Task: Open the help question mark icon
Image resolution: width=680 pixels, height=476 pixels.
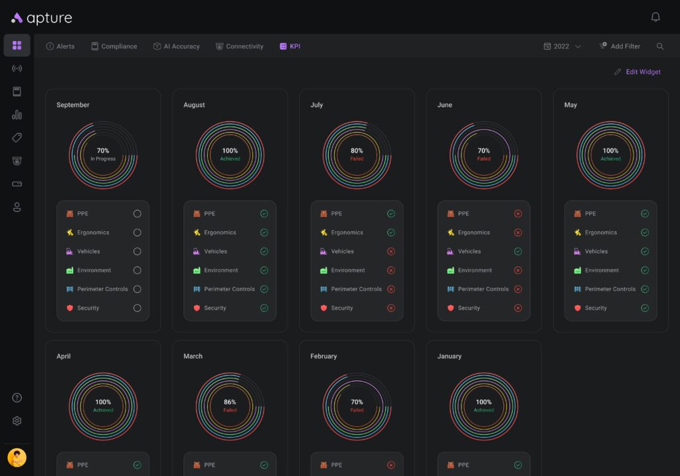Action: click(x=17, y=398)
